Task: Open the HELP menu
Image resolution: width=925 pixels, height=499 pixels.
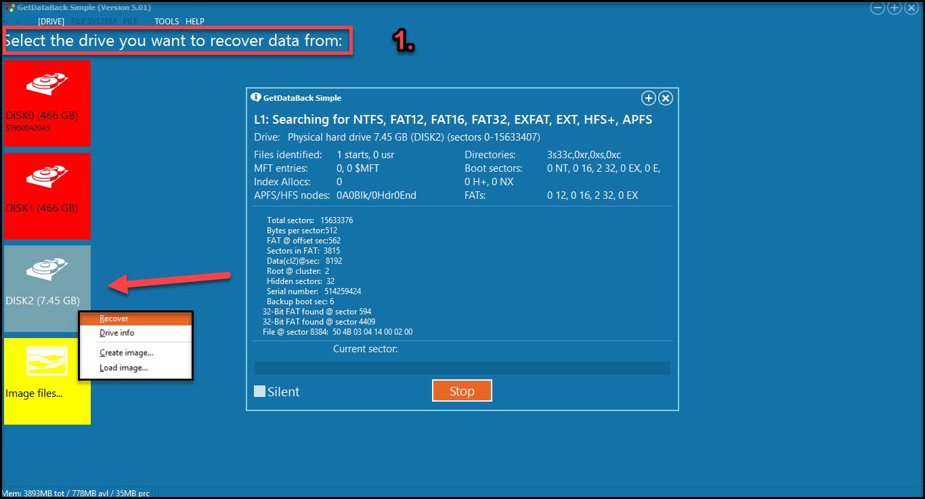Action: (x=195, y=22)
